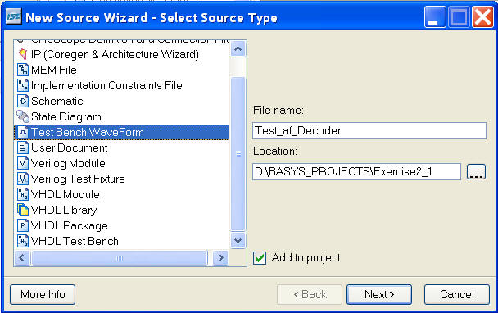Select the Schematic source icon
Viewport: 498px width, 313px height.
[23, 101]
